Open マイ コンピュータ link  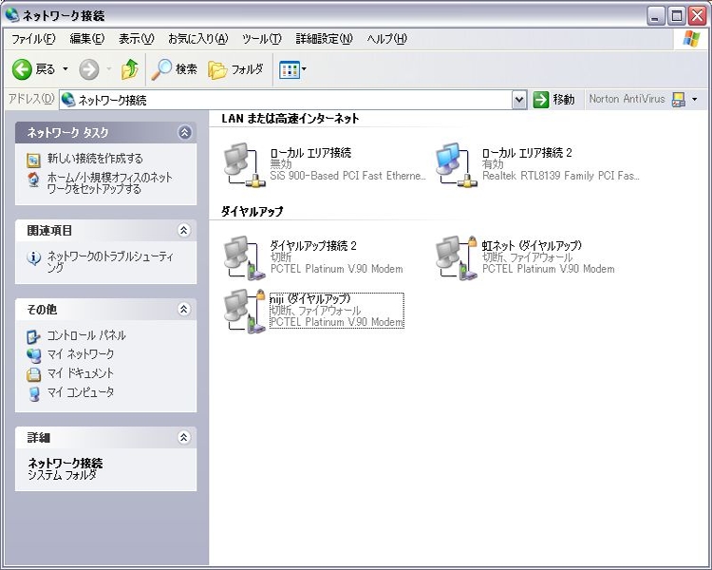coord(81,392)
